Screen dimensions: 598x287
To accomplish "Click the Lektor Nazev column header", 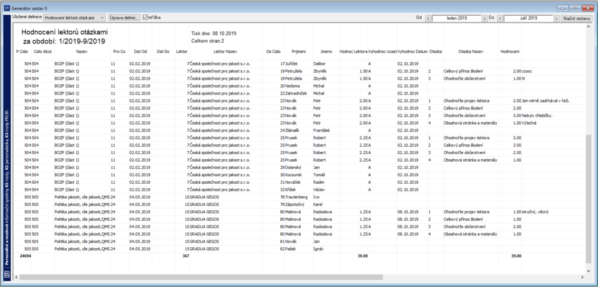I will tap(225, 52).
